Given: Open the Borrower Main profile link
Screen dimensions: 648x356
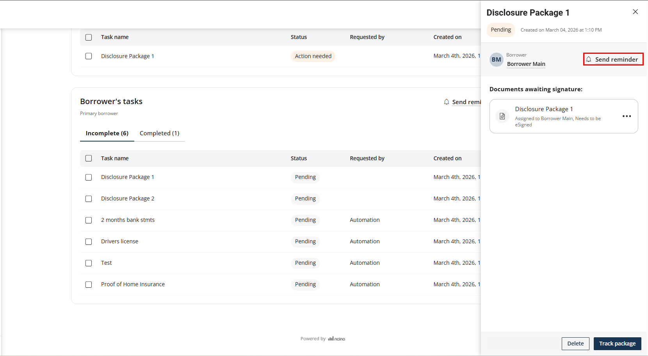Looking at the screenshot, I should [526, 64].
